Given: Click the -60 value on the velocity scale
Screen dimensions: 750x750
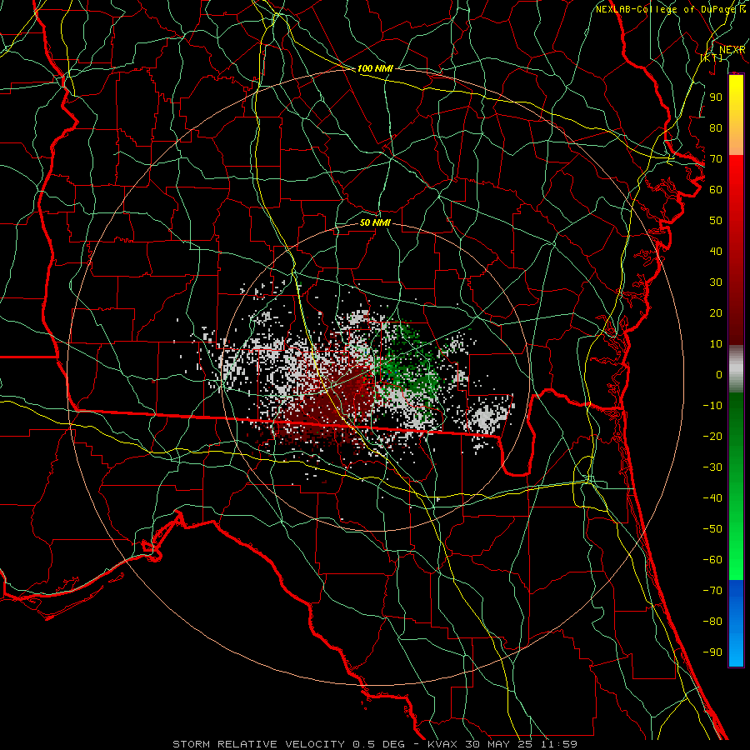Looking at the screenshot, I should click(712, 560).
